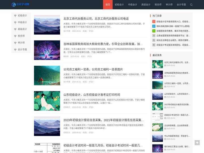
Task: Open recent post 北京工商代办服务公司 in sidebar
Action: [x=177, y=62]
